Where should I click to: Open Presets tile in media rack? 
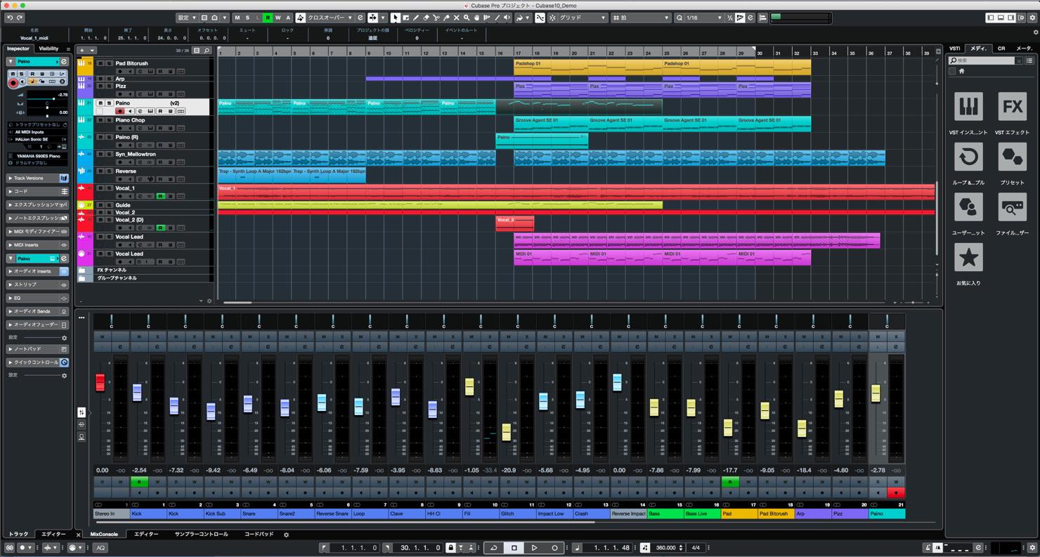[x=1012, y=157]
